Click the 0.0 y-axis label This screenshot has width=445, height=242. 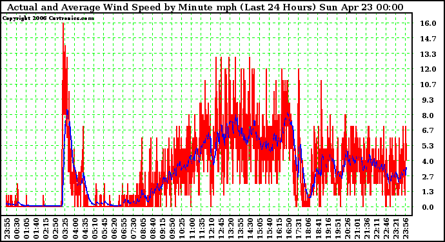428,207
